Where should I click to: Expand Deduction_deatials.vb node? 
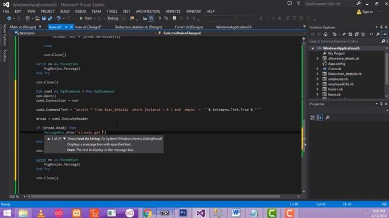317,74
